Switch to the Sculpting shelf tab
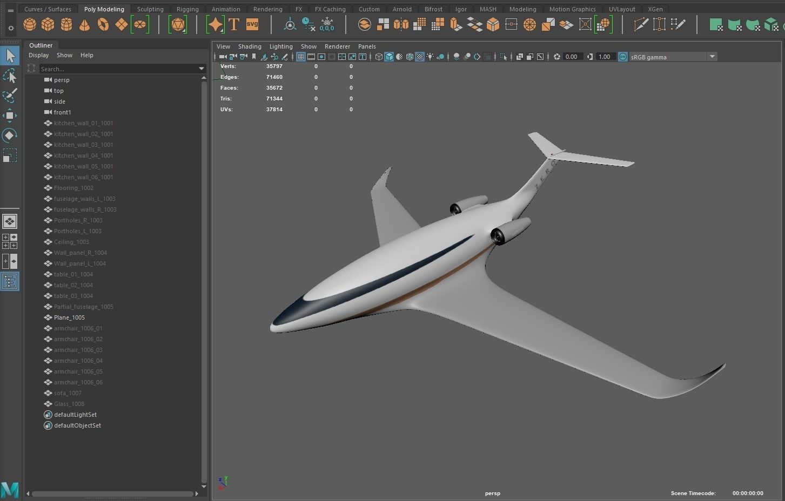The height and width of the screenshot is (501, 785). [150, 9]
